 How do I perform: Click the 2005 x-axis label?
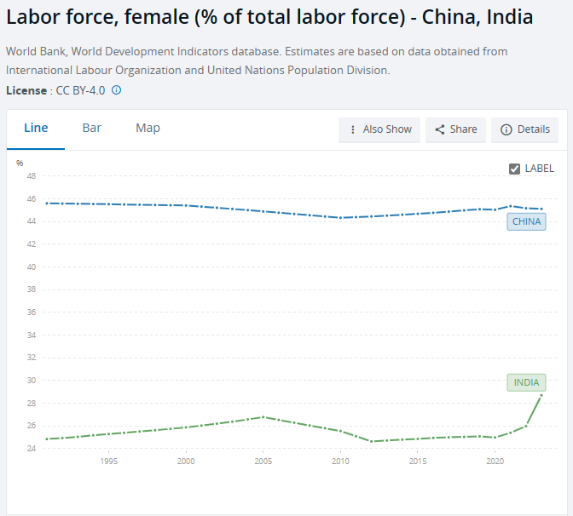pos(263,462)
